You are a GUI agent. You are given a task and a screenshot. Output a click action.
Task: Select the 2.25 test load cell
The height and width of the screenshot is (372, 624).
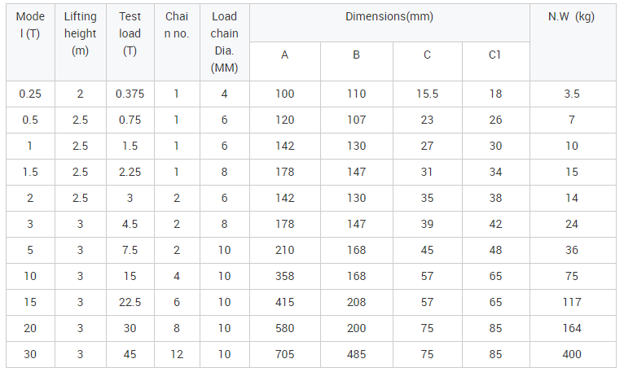click(x=130, y=172)
